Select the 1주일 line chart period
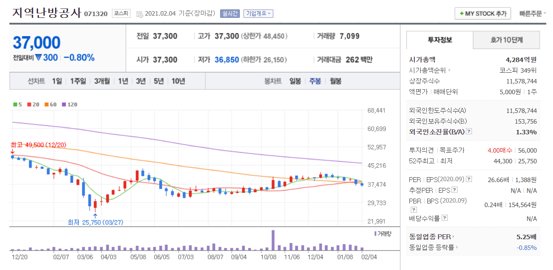This screenshot has width=553, height=270. pos(78,81)
